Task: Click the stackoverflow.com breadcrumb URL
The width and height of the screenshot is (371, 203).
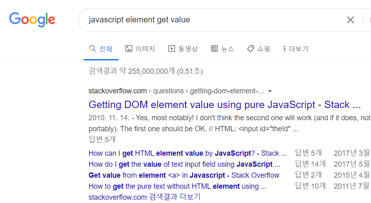Action: point(176,91)
